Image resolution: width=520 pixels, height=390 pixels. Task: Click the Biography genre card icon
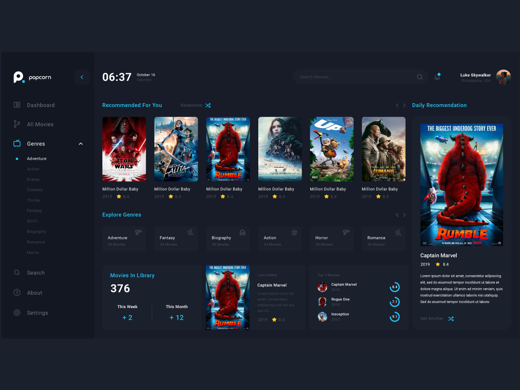pyautogui.click(x=242, y=232)
